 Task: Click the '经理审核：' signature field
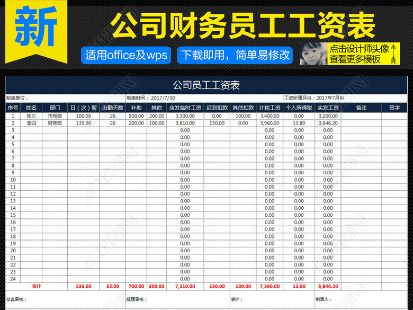click(178, 299)
